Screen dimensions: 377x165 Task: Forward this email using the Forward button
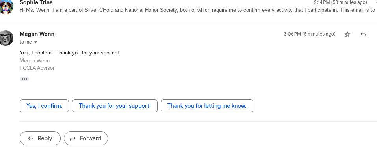85,138
